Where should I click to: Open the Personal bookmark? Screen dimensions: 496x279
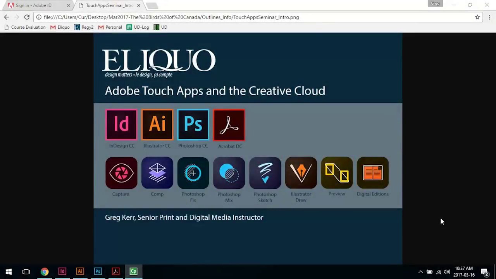pyautogui.click(x=110, y=27)
